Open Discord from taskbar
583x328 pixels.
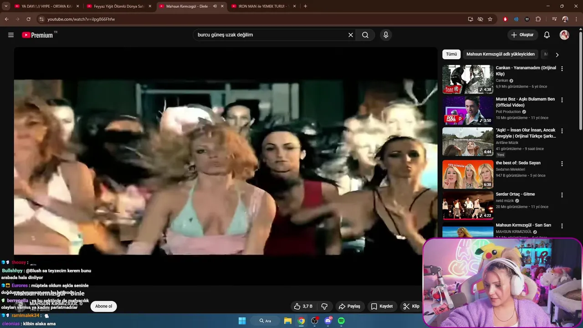(x=328, y=321)
